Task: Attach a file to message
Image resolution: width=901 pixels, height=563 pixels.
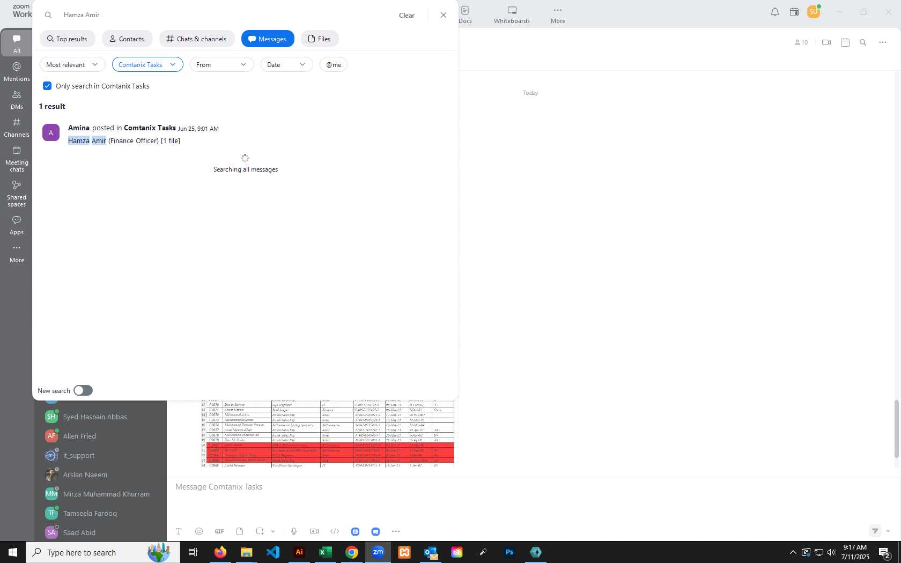Action: [x=240, y=531]
